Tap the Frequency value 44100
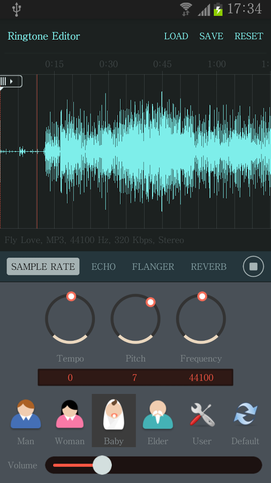271x483 pixels. (201, 378)
